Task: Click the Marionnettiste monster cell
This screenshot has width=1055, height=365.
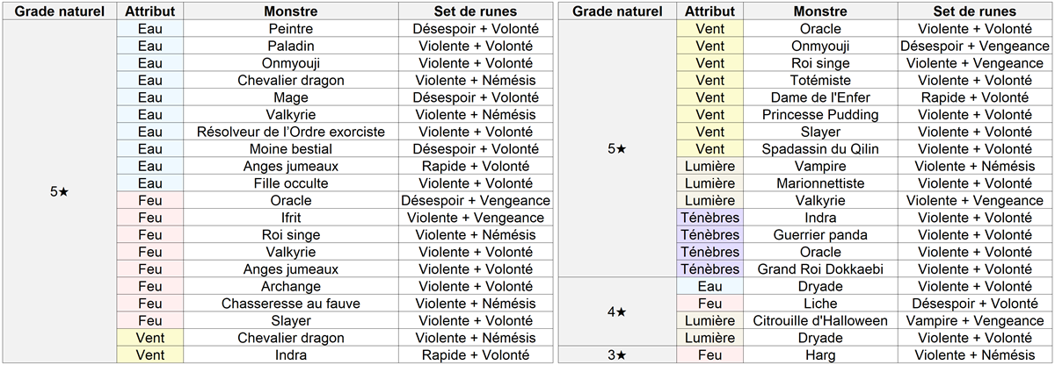Action: pyautogui.click(x=820, y=183)
